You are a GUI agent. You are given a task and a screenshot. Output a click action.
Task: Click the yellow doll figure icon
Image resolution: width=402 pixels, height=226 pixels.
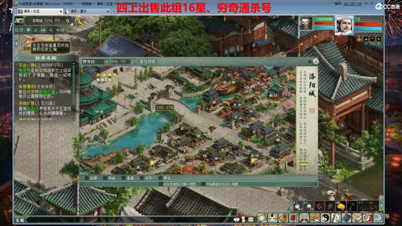click(x=243, y=219)
